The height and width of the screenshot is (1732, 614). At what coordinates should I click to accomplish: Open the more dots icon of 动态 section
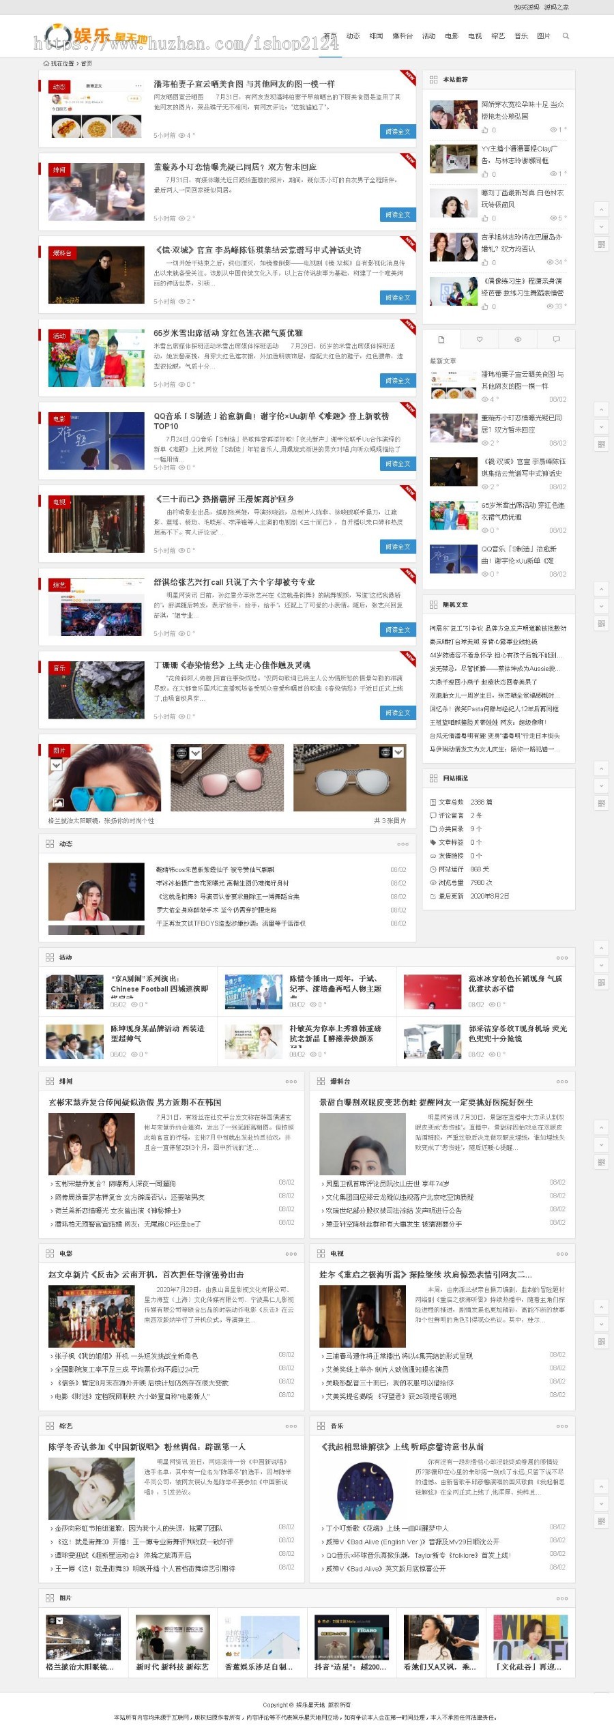pyautogui.click(x=403, y=844)
